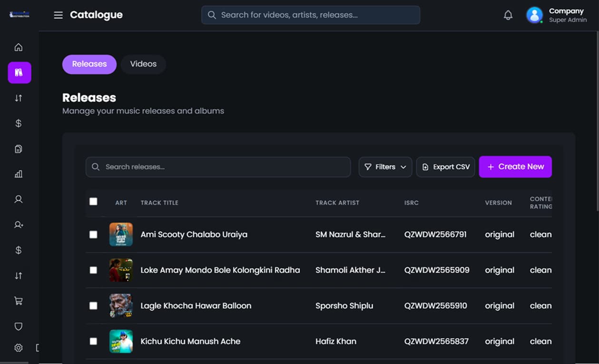Open the shopping cart icon in sidebar

(18, 300)
